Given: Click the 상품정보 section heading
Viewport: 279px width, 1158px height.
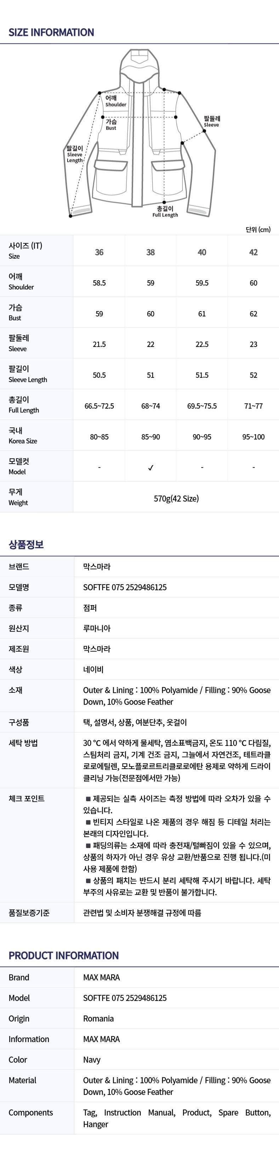Looking at the screenshot, I should coord(26,544).
